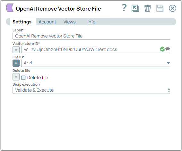Close the snap settings dialog

click(x=172, y=8)
